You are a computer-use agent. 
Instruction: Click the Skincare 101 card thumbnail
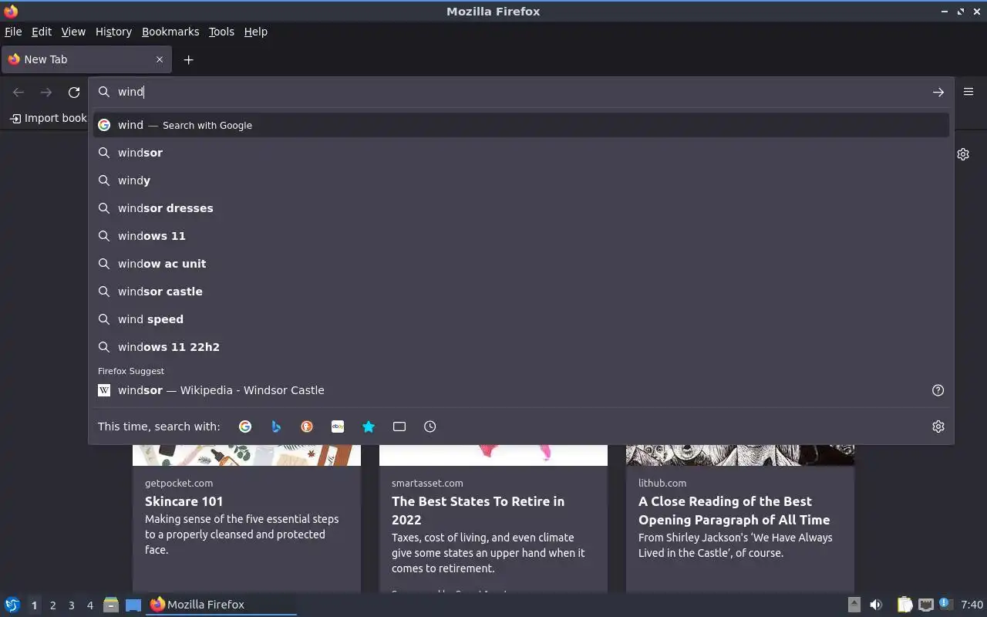click(x=247, y=455)
